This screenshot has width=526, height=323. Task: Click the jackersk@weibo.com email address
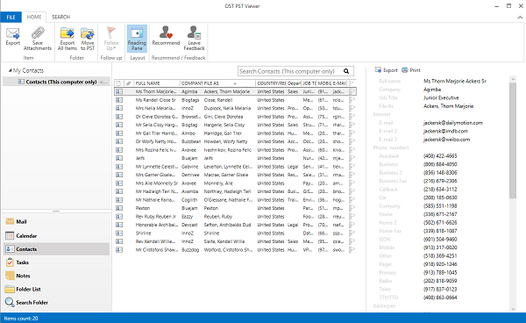(x=446, y=140)
